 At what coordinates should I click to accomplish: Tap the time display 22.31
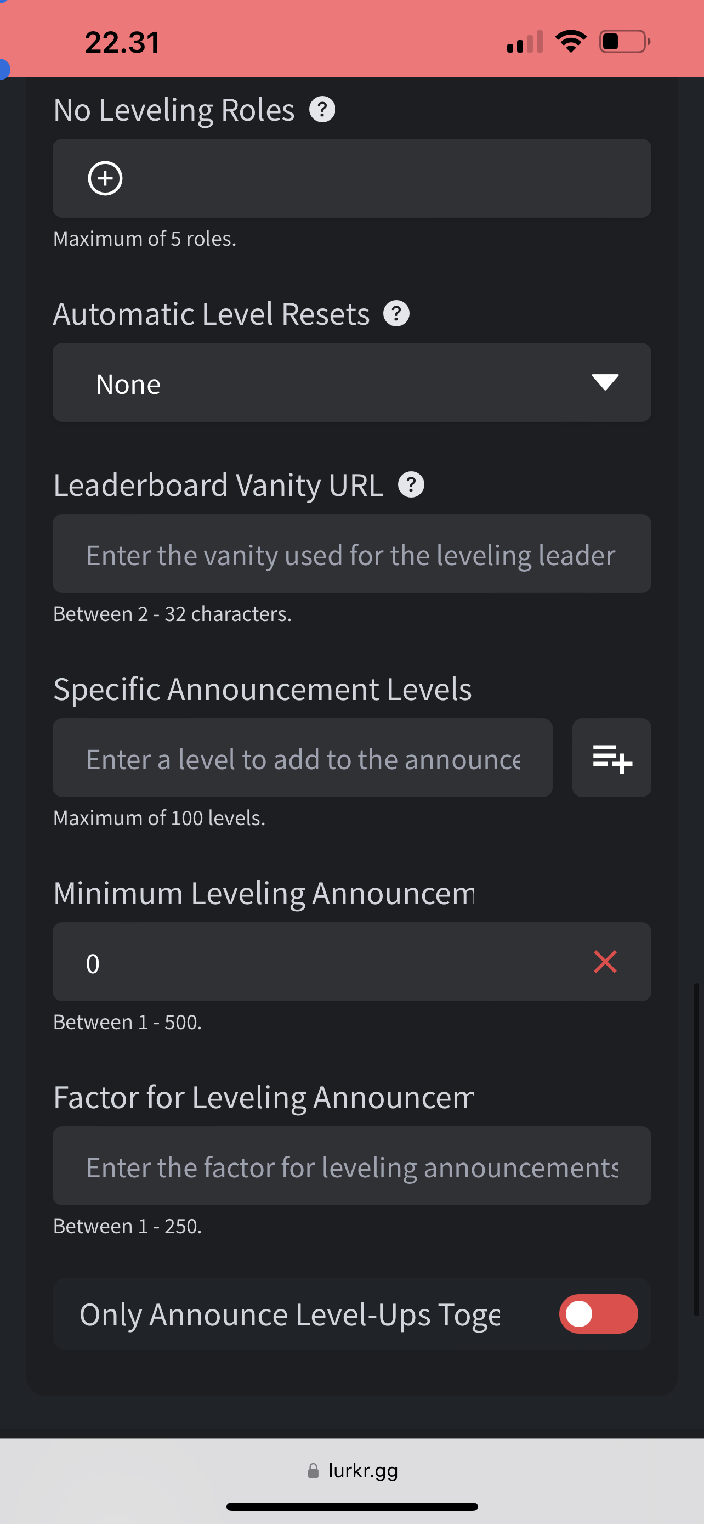click(x=122, y=43)
